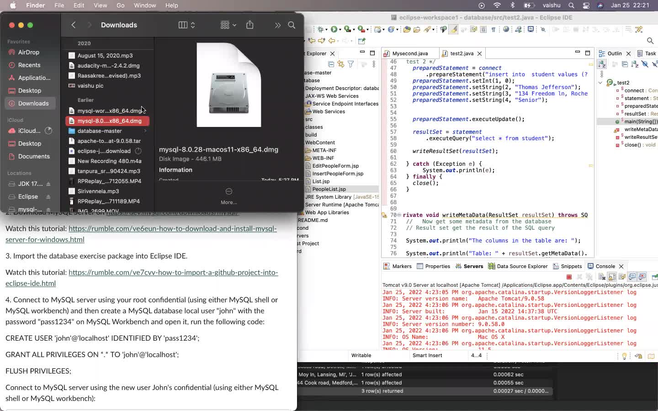Expand the database-master folder chevron
Screen dimensions: 658x411
pos(145,131)
